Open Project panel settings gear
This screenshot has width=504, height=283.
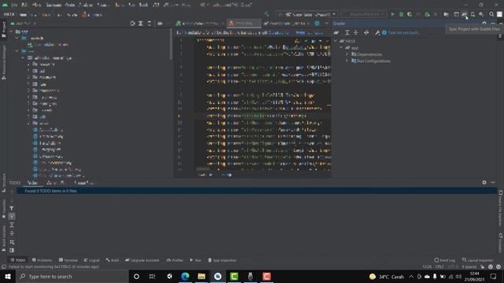pos(160,24)
